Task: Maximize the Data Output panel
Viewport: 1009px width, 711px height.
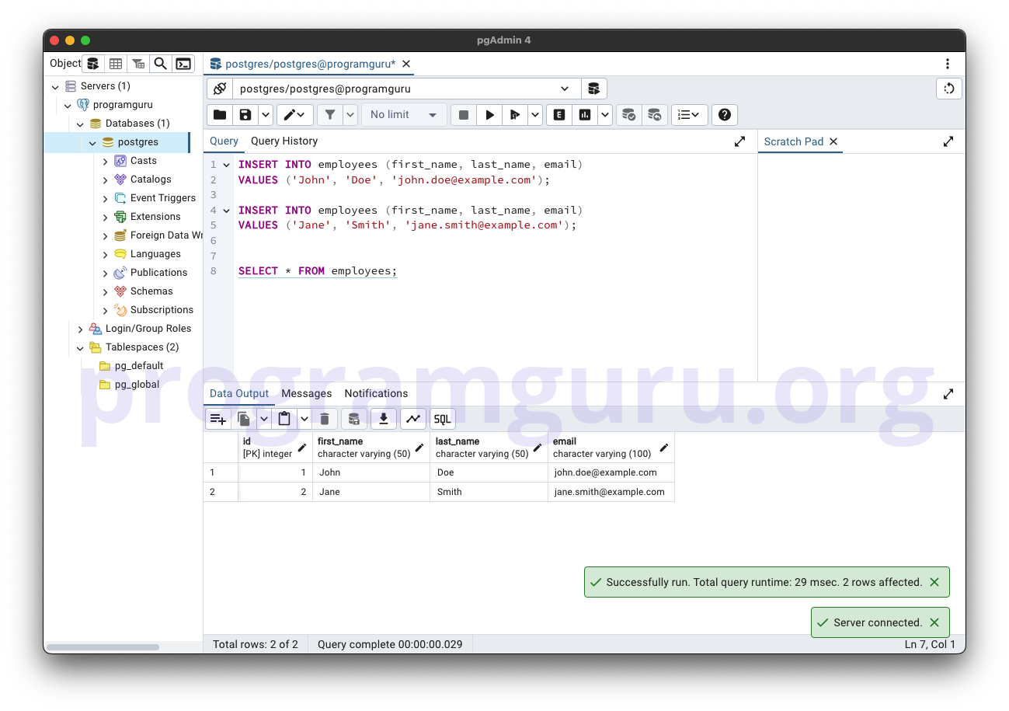Action: click(948, 394)
